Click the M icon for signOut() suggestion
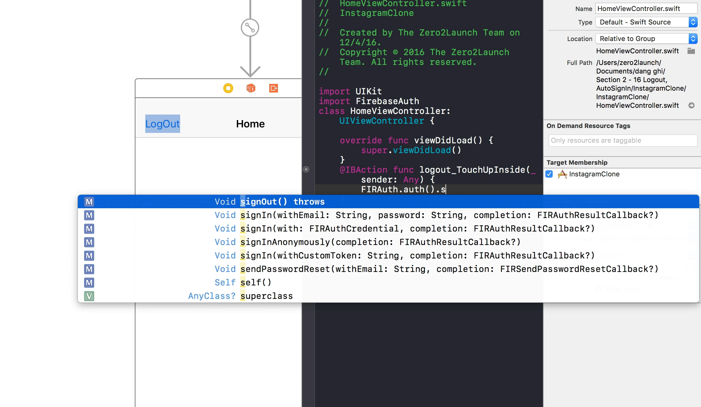The image size is (701, 407). coord(89,202)
